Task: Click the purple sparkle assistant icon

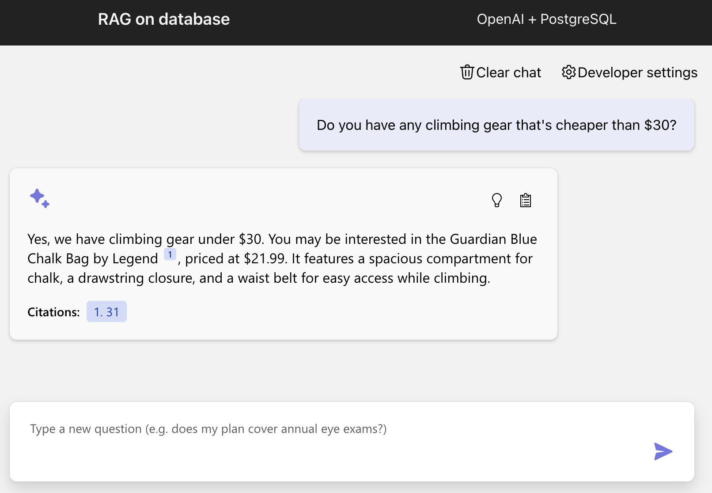Action: point(40,199)
